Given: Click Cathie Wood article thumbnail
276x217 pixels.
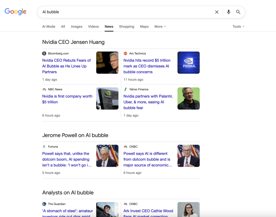Looking at the screenshot, I should tap(189, 210).
